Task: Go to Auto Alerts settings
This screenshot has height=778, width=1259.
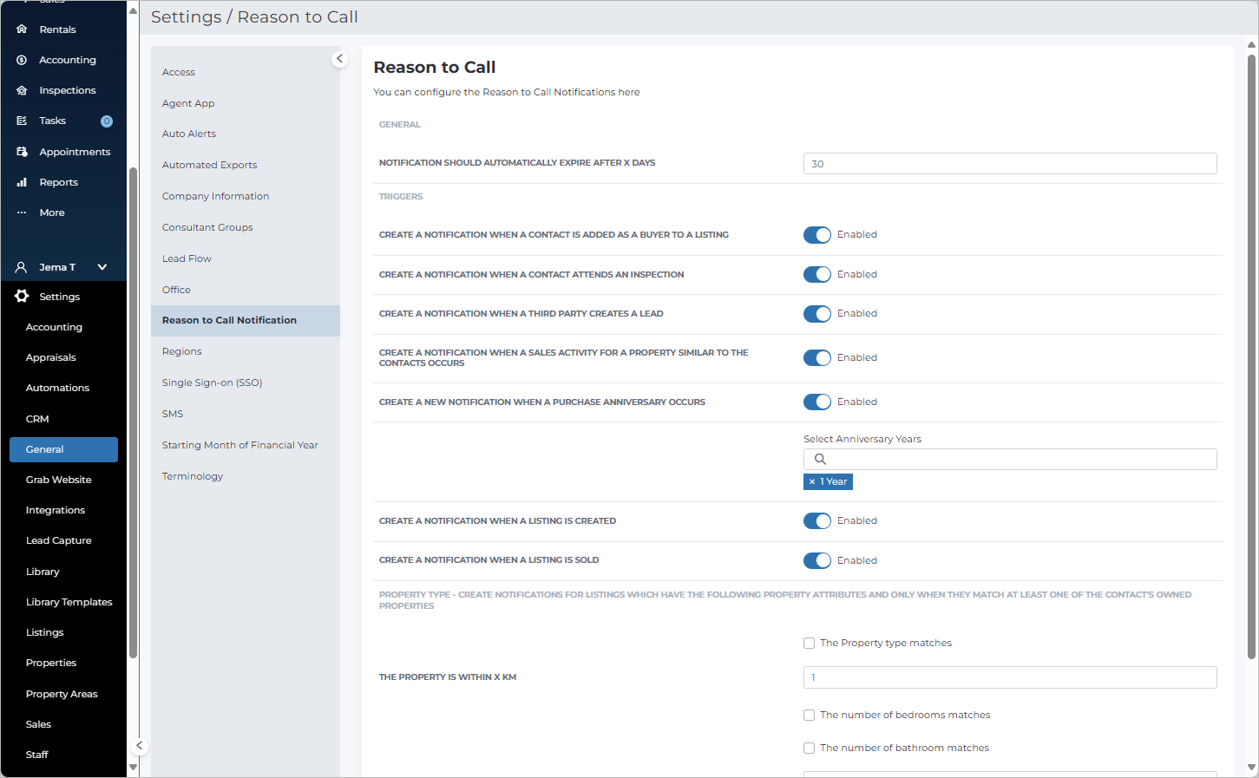Action: 189,134
